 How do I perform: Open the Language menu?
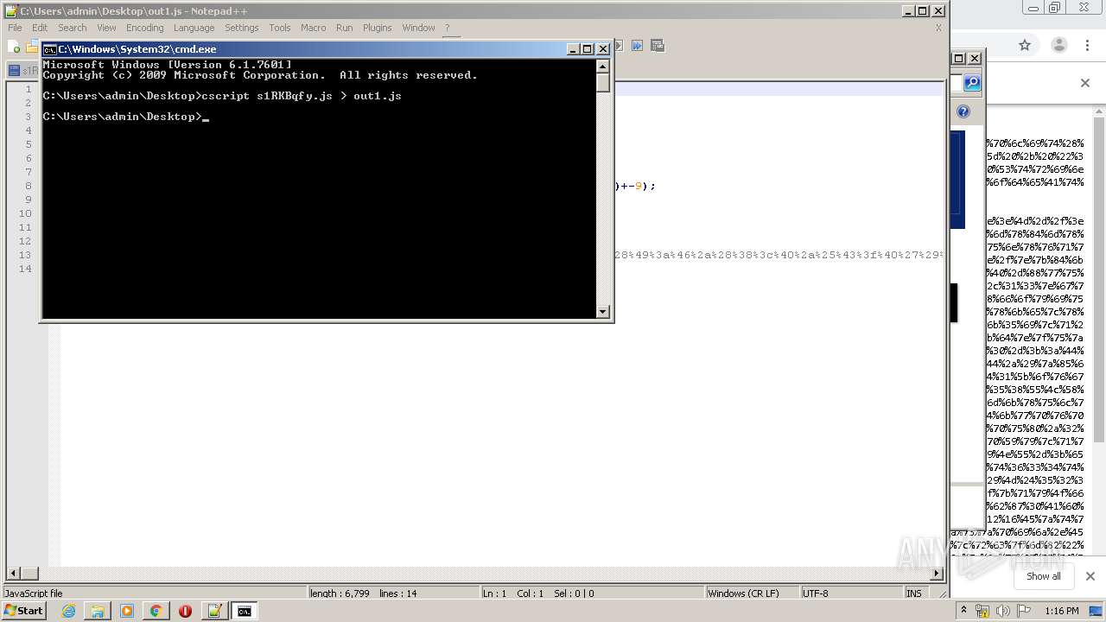click(x=194, y=28)
